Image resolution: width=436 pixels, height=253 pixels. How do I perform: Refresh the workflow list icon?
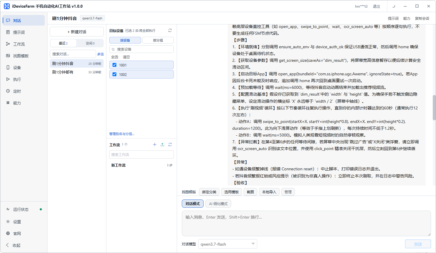(x=170, y=144)
